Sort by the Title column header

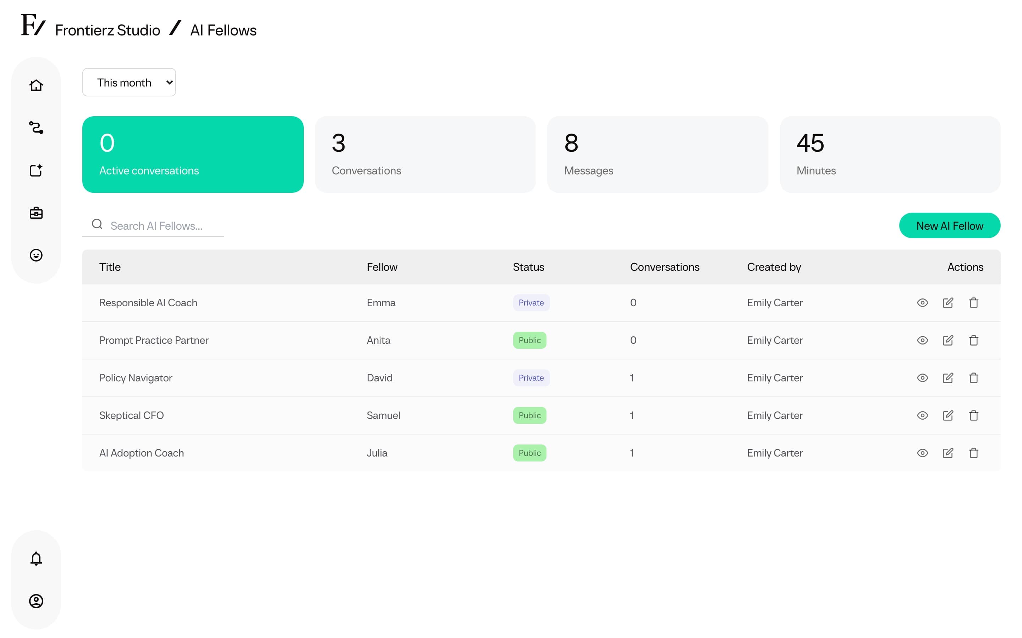click(110, 267)
